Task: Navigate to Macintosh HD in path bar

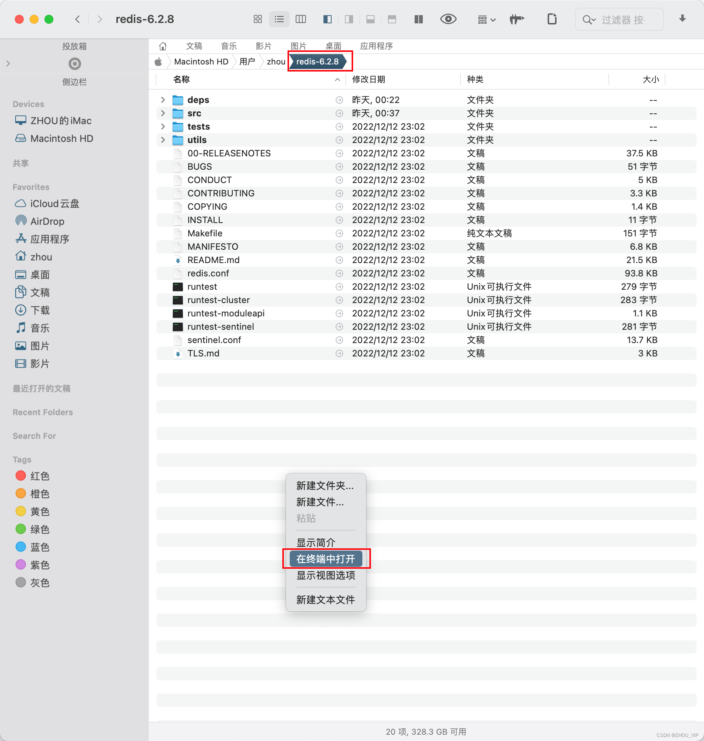Action: coord(201,62)
